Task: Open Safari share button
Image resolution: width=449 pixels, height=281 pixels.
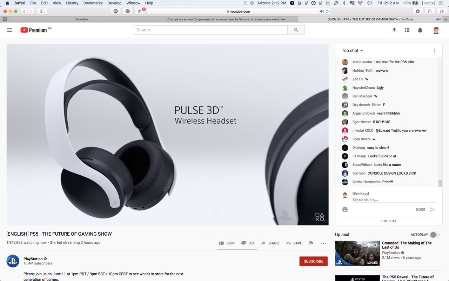Action: [430, 11]
